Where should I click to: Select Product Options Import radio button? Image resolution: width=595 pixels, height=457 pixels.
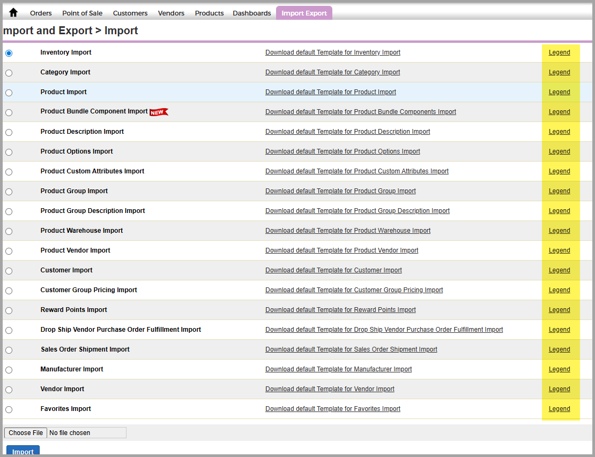[9, 152]
